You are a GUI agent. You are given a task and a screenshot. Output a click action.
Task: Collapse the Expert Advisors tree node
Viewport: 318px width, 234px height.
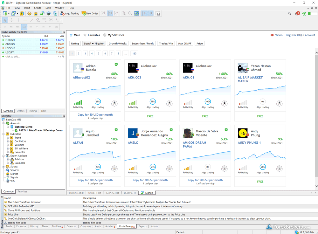pyautogui.click(x=3, y=156)
